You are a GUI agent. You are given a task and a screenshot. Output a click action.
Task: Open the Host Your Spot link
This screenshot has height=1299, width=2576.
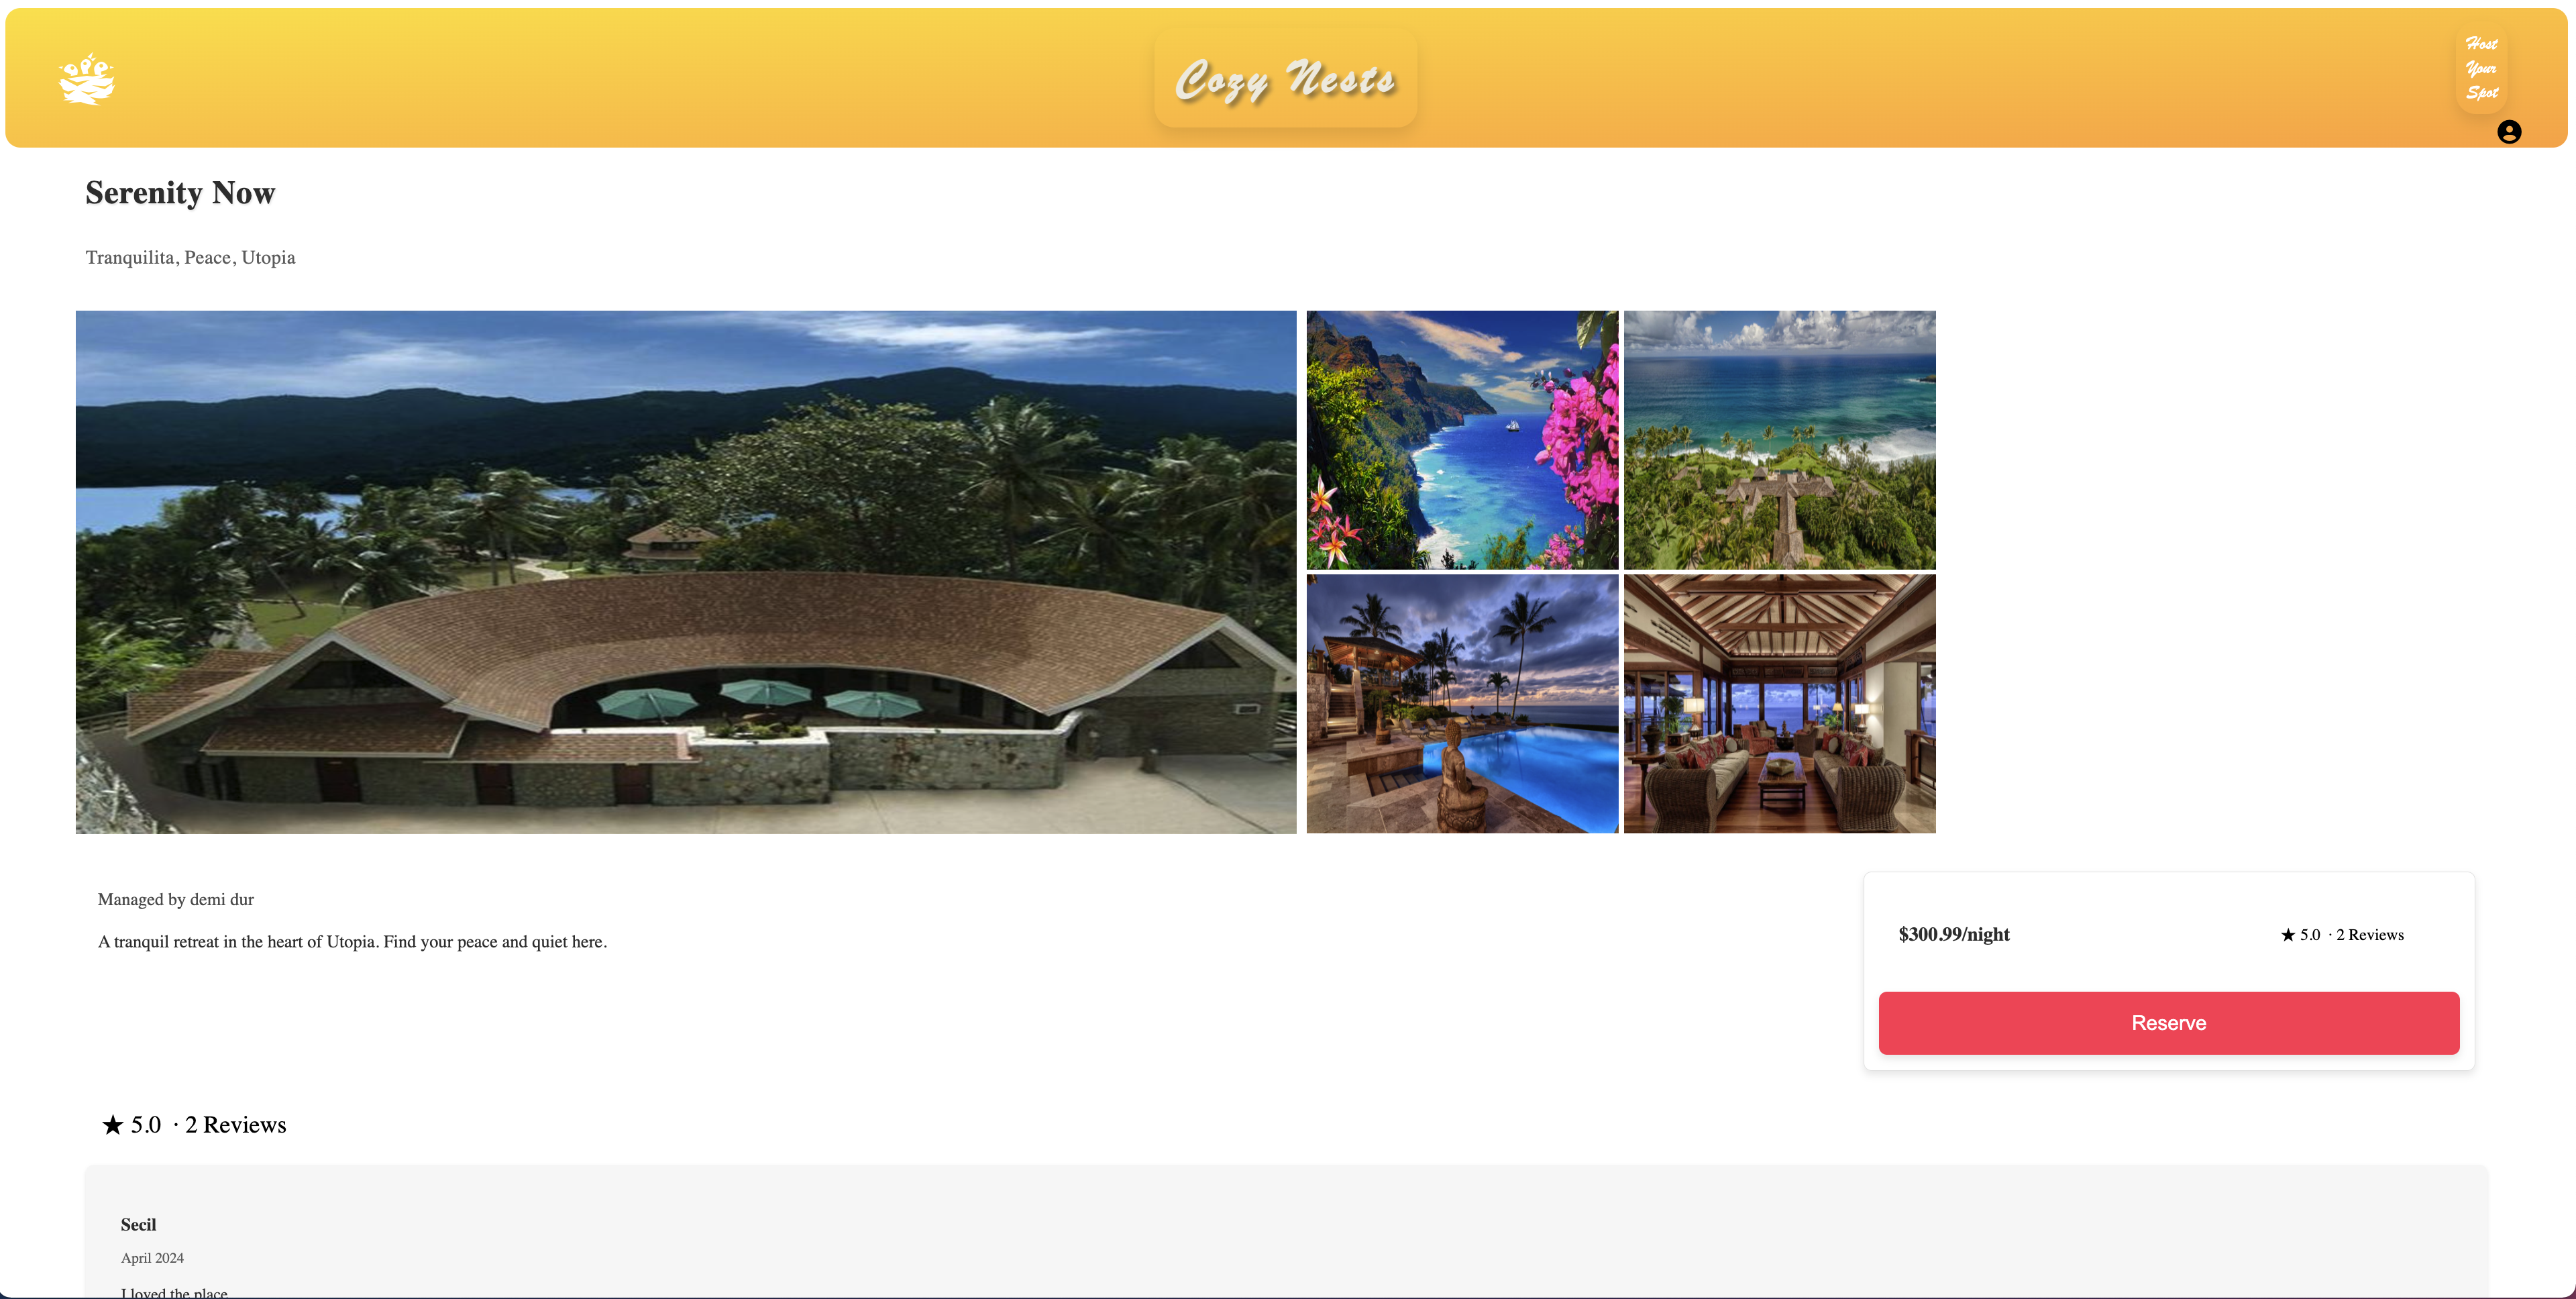pos(2481,68)
